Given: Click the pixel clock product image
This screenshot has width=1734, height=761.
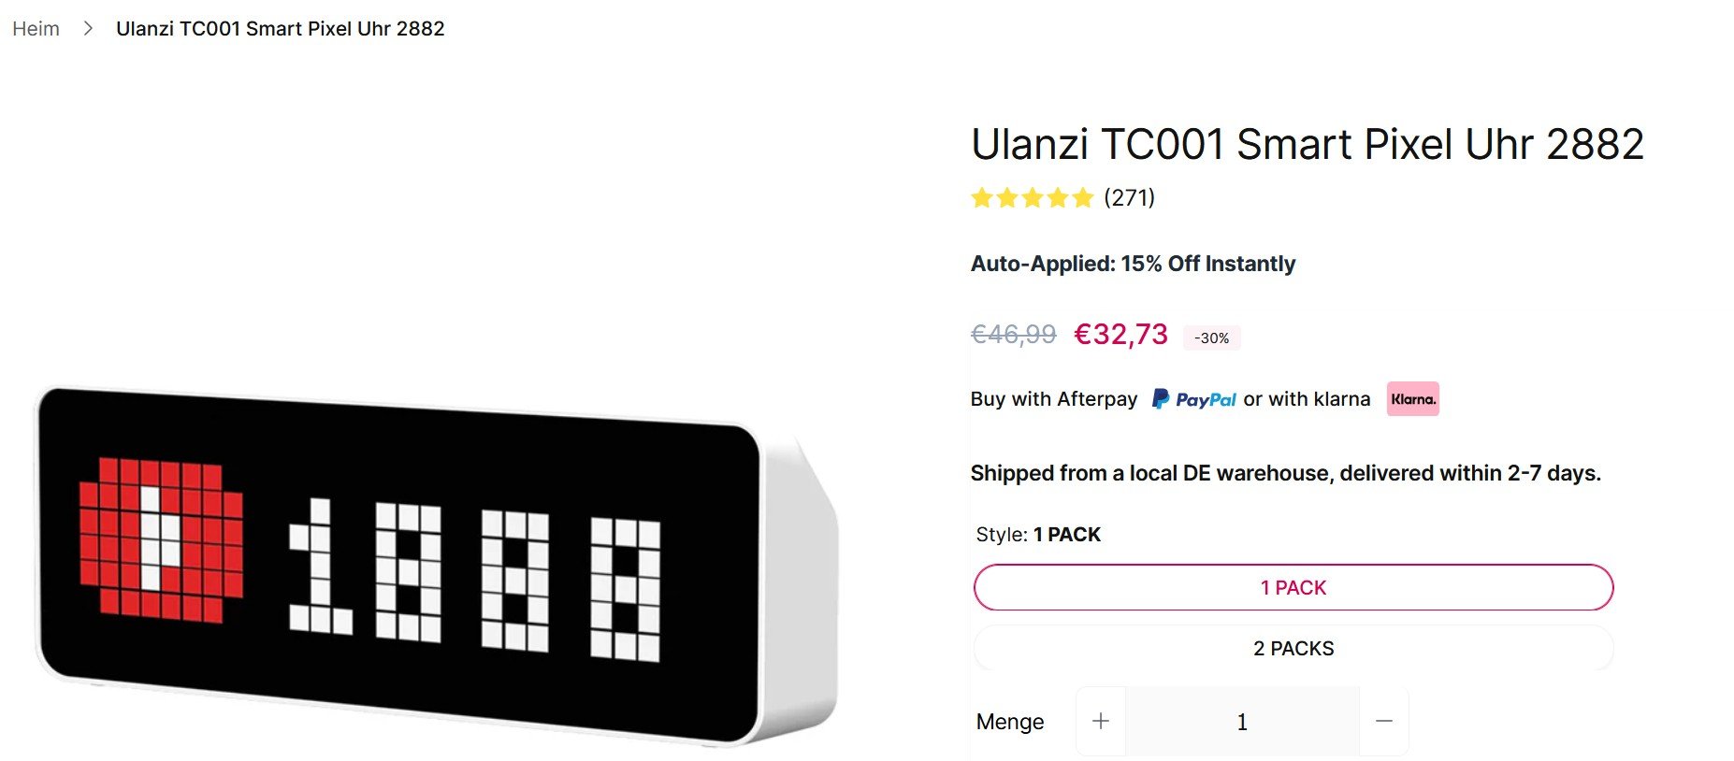Looking at the screenshot, I should (x=435, y=566).
